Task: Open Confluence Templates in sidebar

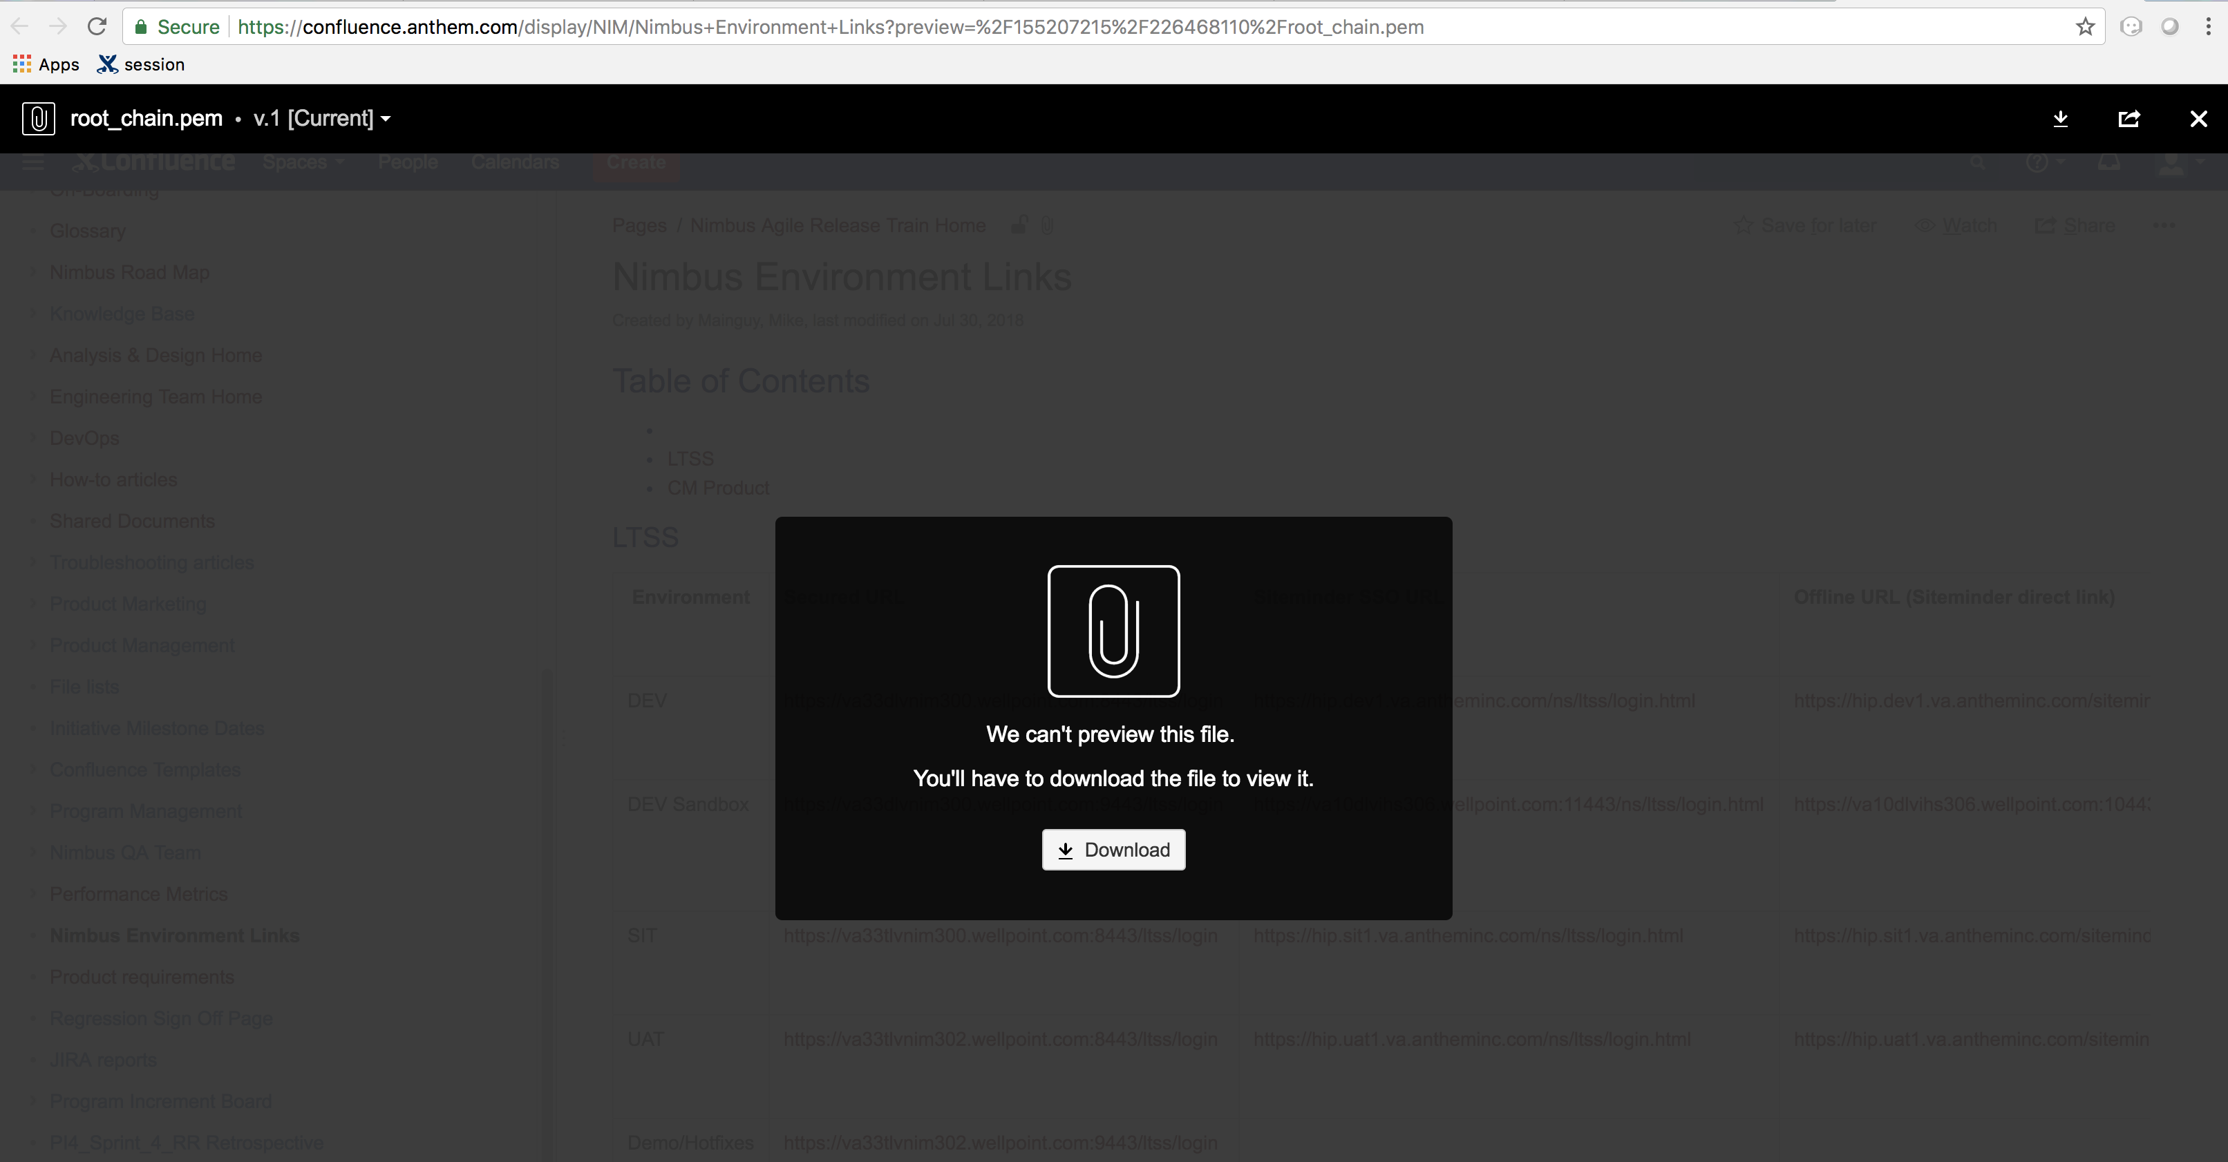Action: coord(144,770)
